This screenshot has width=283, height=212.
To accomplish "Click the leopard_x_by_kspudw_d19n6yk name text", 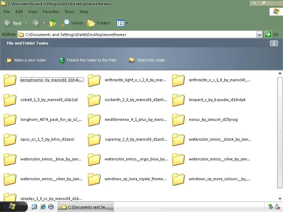I will pyautogui.click(x=217, y=100).
